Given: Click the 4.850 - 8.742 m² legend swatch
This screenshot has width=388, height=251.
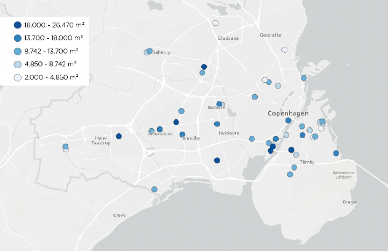Looking at the screenshot, I should (18, 64).
